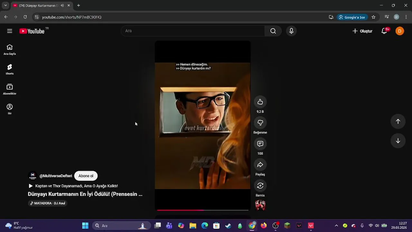Click MultiverseDefteri channel avatar
Viewport: 412px width, 232px height.
coord(33,176)
